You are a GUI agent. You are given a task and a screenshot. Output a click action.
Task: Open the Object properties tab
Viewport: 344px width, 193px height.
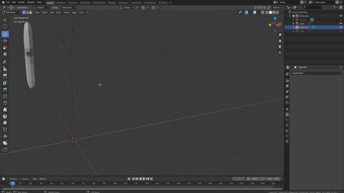coord(287,109)
